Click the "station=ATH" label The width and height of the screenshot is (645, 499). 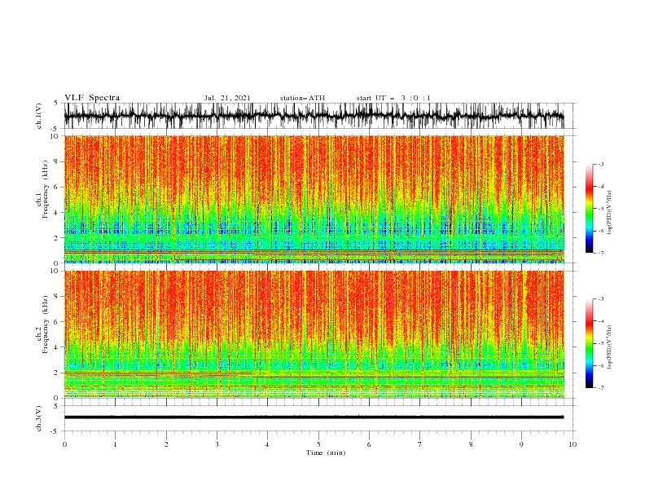point(302,98)
